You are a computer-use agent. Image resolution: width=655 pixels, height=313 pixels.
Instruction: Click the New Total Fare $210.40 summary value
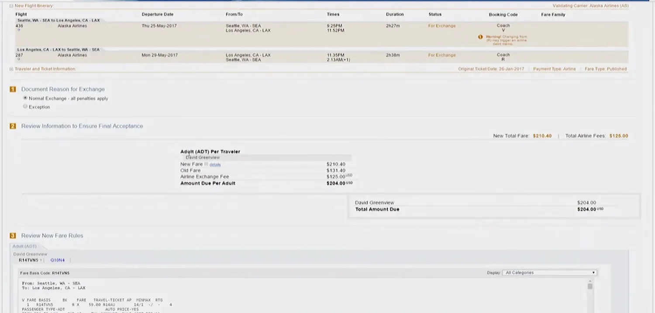542,136
